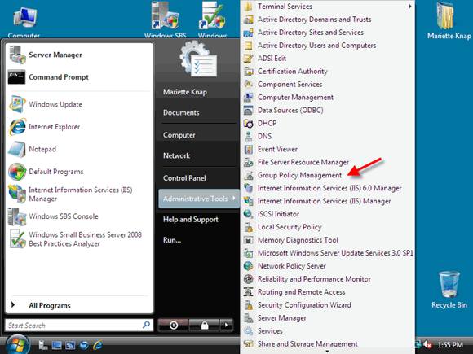The height and width of the screenshot is (354, 473).
Task: Open Computer from right pane
Action: click(x=179, y=135)
